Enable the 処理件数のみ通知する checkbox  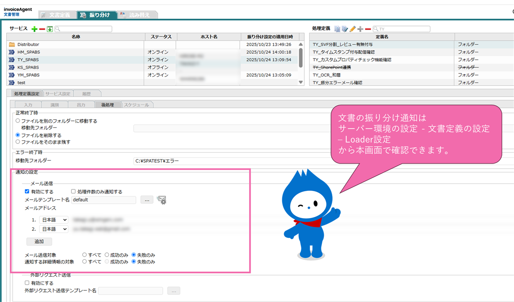74,192
